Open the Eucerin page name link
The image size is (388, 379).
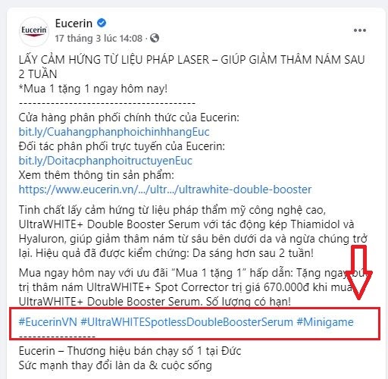click(74, 23)
